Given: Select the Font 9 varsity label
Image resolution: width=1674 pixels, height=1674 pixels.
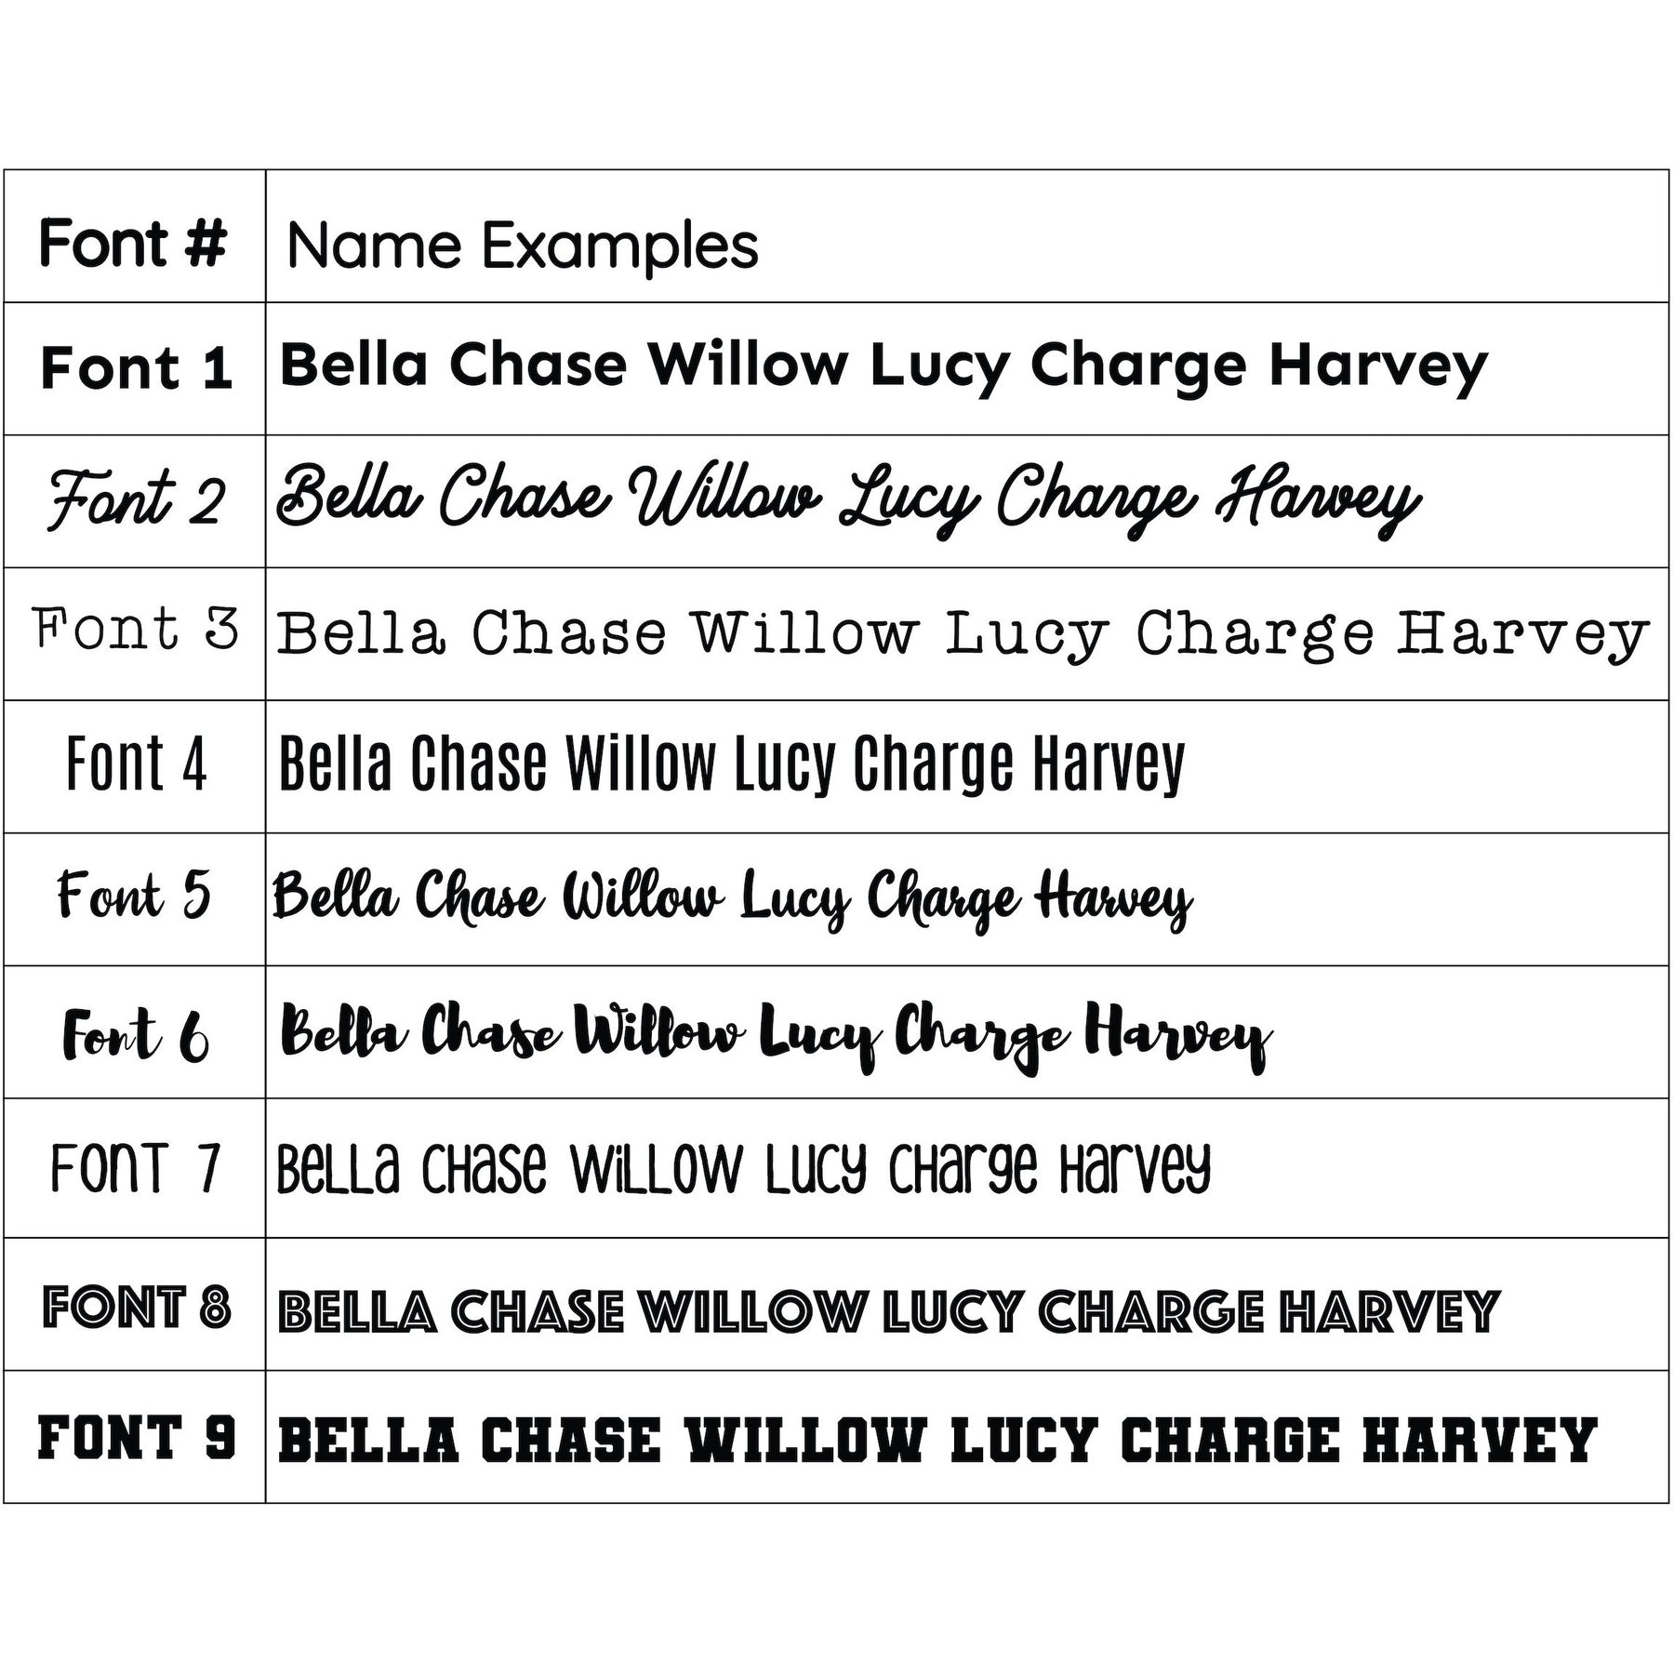Looking at the screenshot, I should 136,1437.
